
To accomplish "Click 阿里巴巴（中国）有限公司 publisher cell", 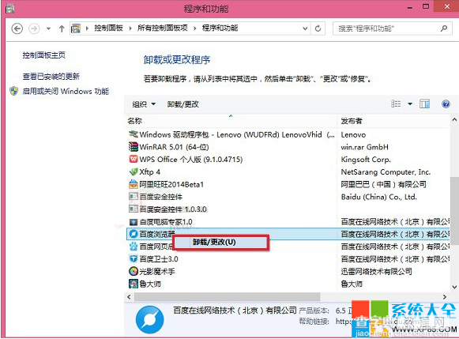I will tap(383, 184).
